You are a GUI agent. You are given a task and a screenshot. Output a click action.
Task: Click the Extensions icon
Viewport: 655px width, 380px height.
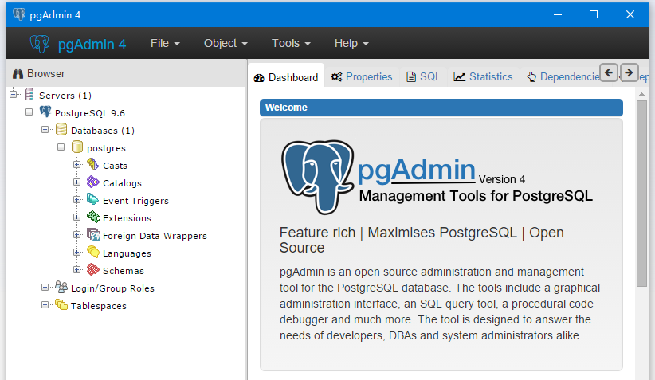pos(92,217)
